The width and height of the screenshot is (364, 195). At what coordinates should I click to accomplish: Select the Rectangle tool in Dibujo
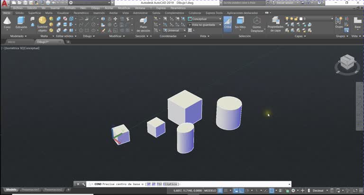click(87, 30)
